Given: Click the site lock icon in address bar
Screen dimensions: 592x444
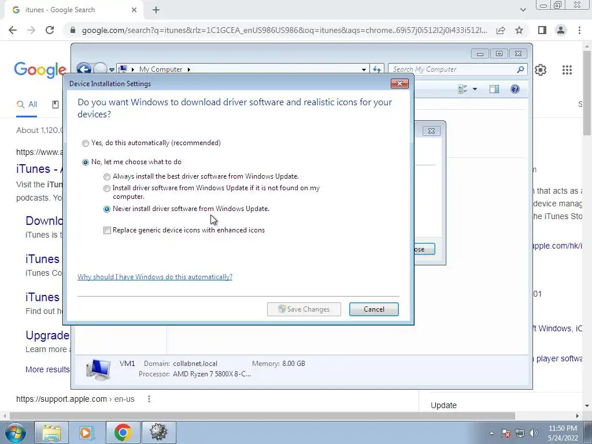Looking at the screenshot, I should pyautogui.click(x=73, y=30).
